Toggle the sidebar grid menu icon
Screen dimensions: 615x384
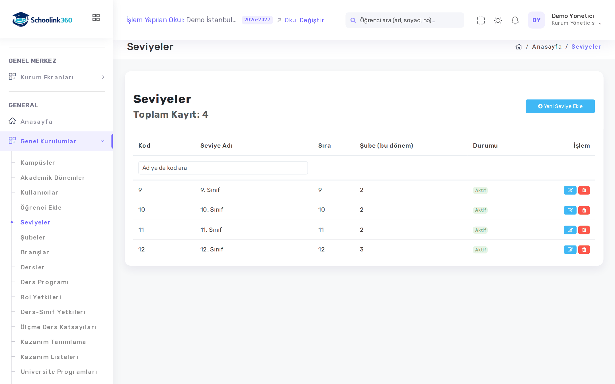tap(96, 18)
